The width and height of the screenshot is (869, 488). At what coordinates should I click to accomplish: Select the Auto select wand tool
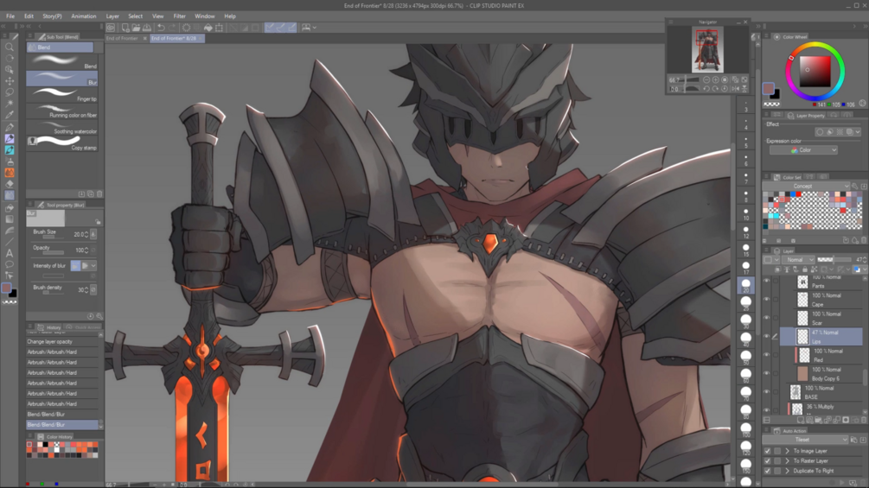click(x=10, y=104)
